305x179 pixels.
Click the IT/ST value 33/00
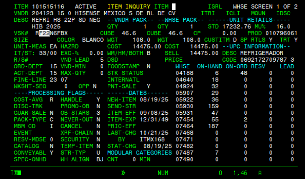coord(48,53)
